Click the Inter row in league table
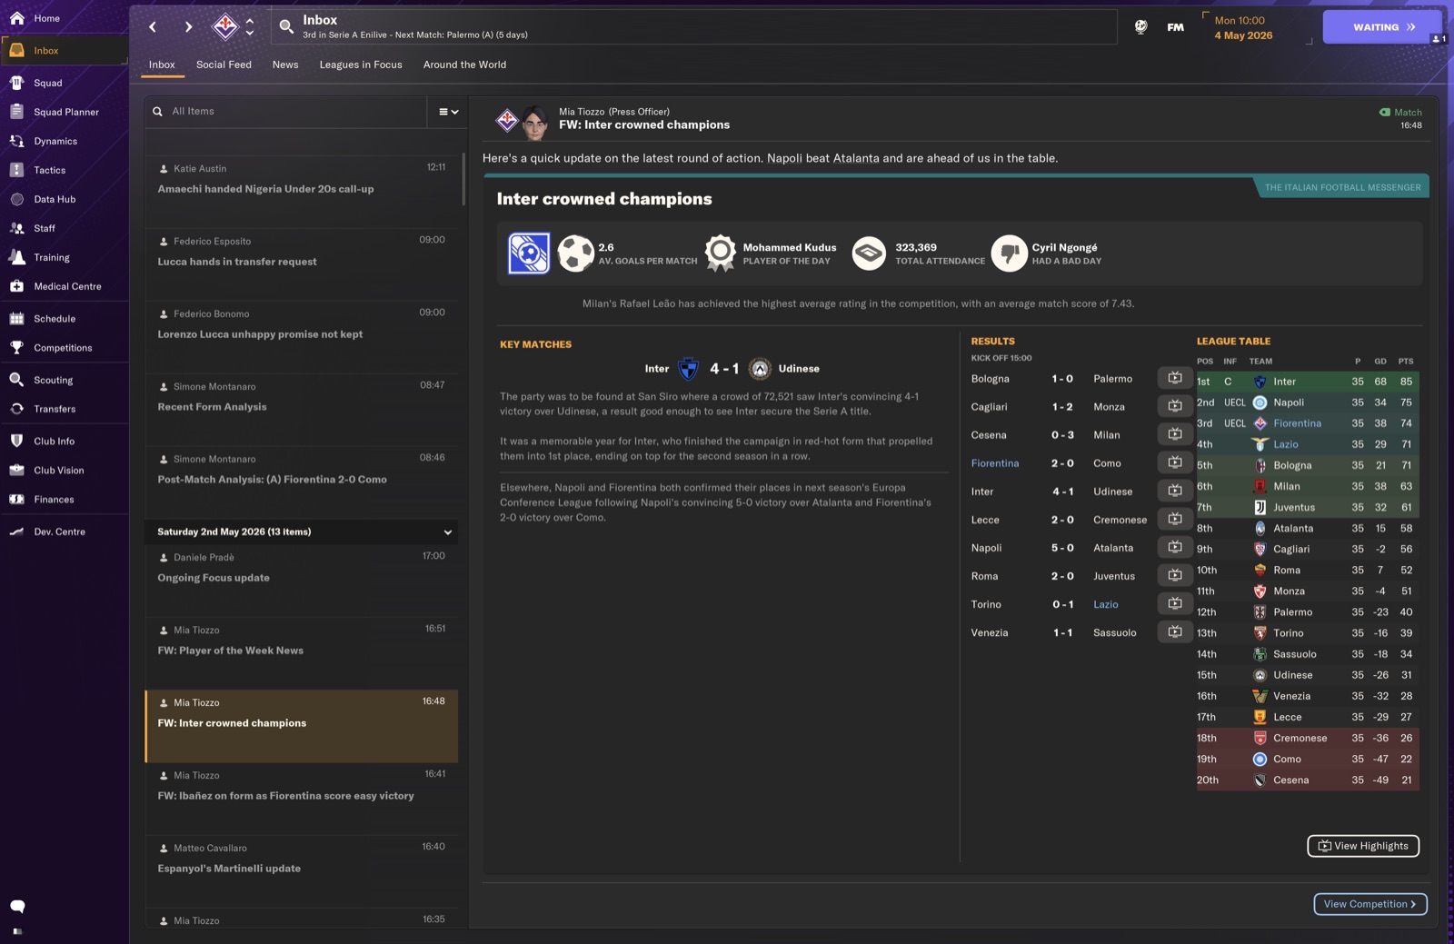1454x944 pixels. 1308,382
